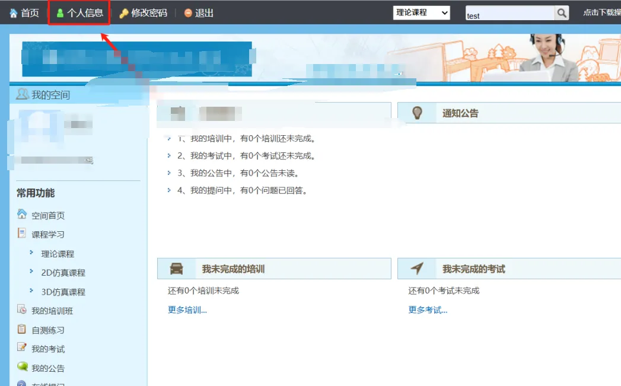Click arrow bullet beside 2D仿真课程
Image resolution: width=621 pixels, height=386 pixels.
(31, 271)
